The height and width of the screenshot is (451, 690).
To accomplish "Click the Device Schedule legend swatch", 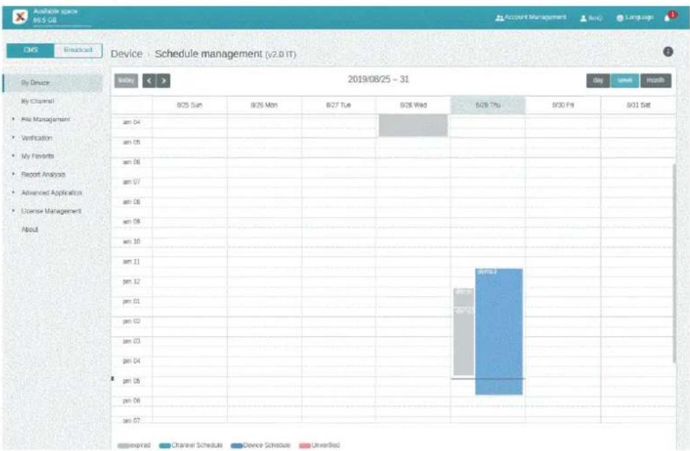I will (x=237, y=446).
